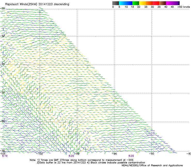Click the '10' legend scale label
Screen dimensions: 191x167
126,7
